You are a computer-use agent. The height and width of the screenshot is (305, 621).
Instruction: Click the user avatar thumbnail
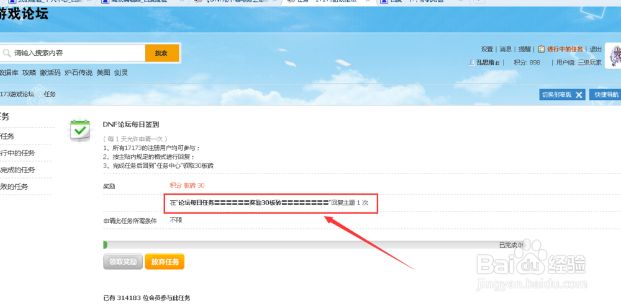pyautogui.click(x=614, y=56)
